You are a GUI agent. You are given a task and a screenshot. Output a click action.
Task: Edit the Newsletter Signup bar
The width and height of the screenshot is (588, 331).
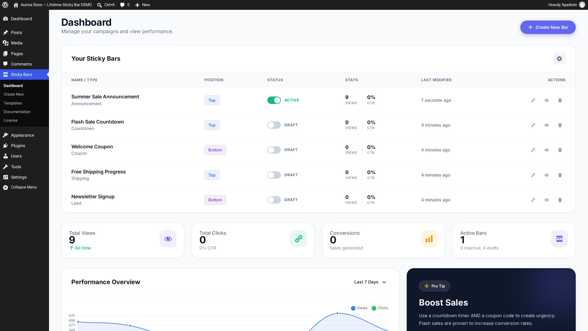pyautogui.click(x=533, y=200)
